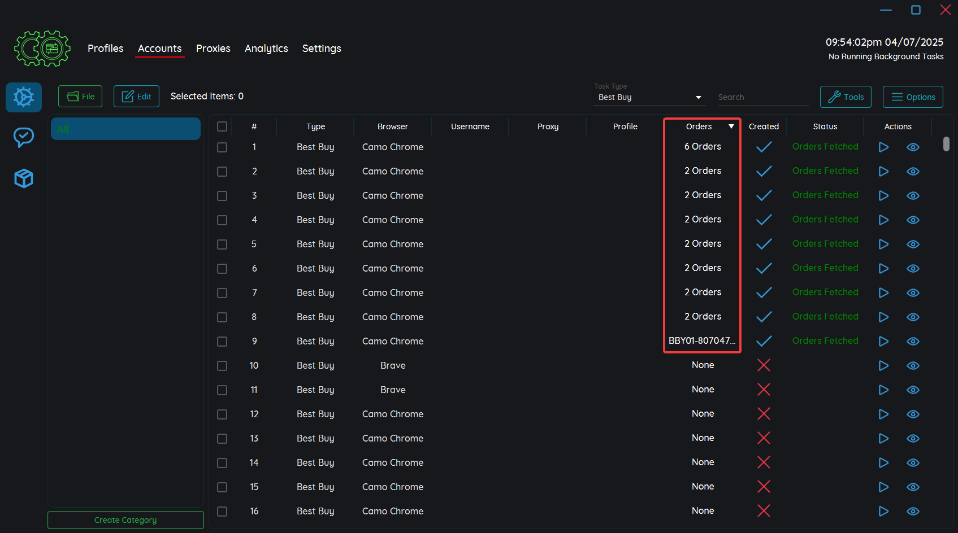Check the select-all checkbox in table header
This screenshot has height=533, width=958.
(x=222, y=126)
